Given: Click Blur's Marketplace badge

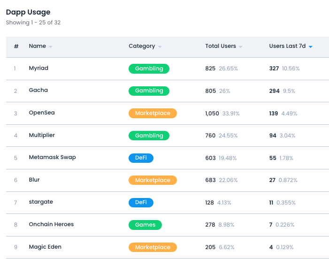Looking at the screenshot, I should [153, 180].
